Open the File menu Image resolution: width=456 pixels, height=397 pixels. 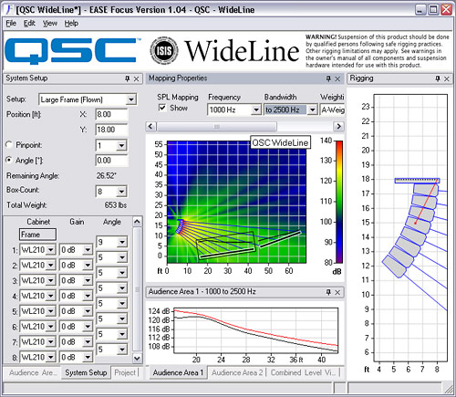tap(11, 23)
